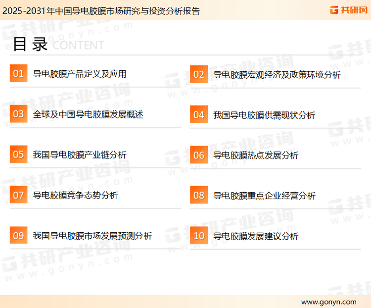Click the gray CONTENT heading text
Viewport: 371px width, 308px height.
click(x=78, y=45)
